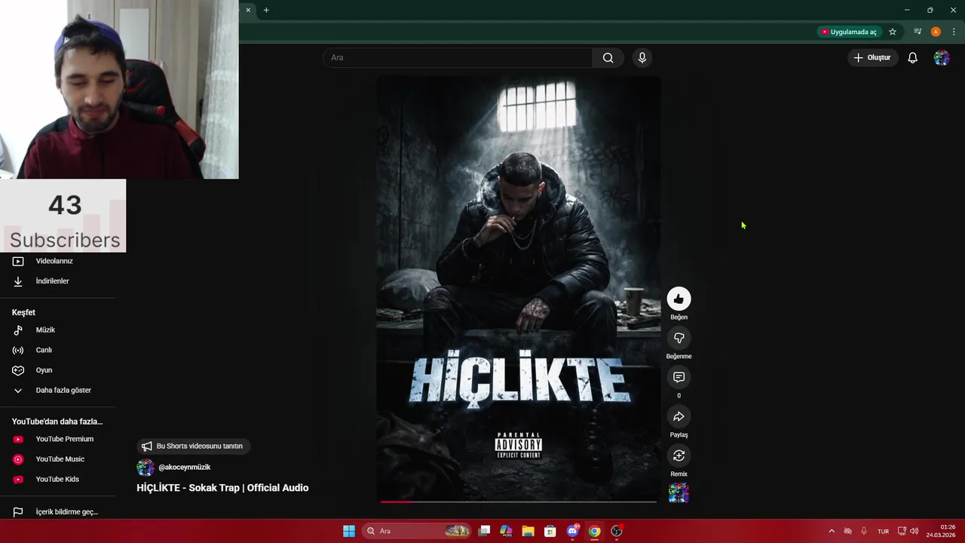This screenshot has width=965, height=543.
Task: Click Bu Shorts videosunu tanıtın
Action: (x=193, y=446)
